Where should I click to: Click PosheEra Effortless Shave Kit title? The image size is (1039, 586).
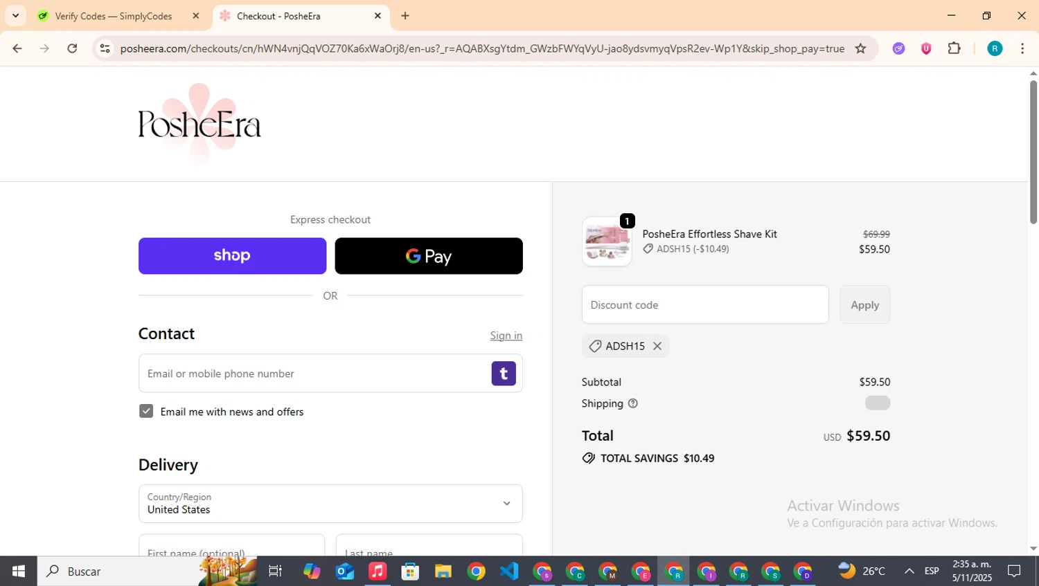point(709,234)
